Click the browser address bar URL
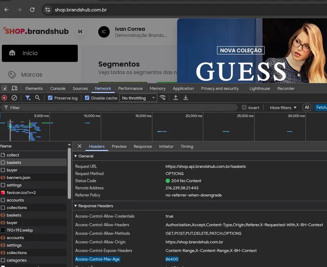The width and height of the screenshot is (327, 267). pyautogui.click(x=81, y=10)
